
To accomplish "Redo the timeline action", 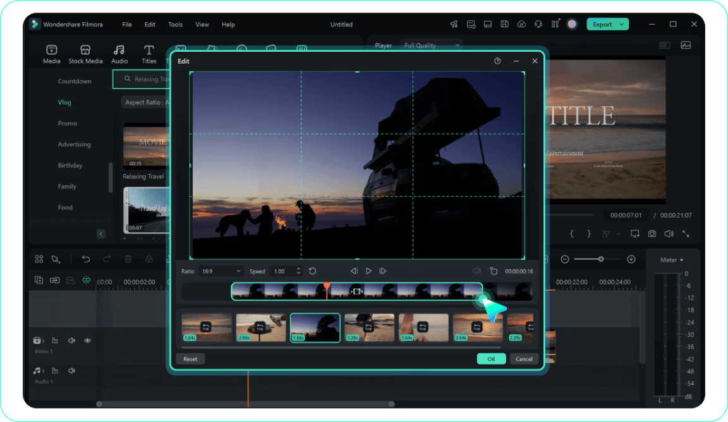I will [107, 259].
